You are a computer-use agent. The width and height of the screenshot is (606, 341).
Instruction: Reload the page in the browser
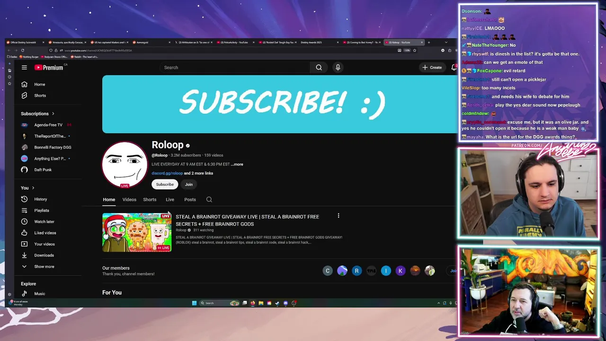(x=22, y=50)
